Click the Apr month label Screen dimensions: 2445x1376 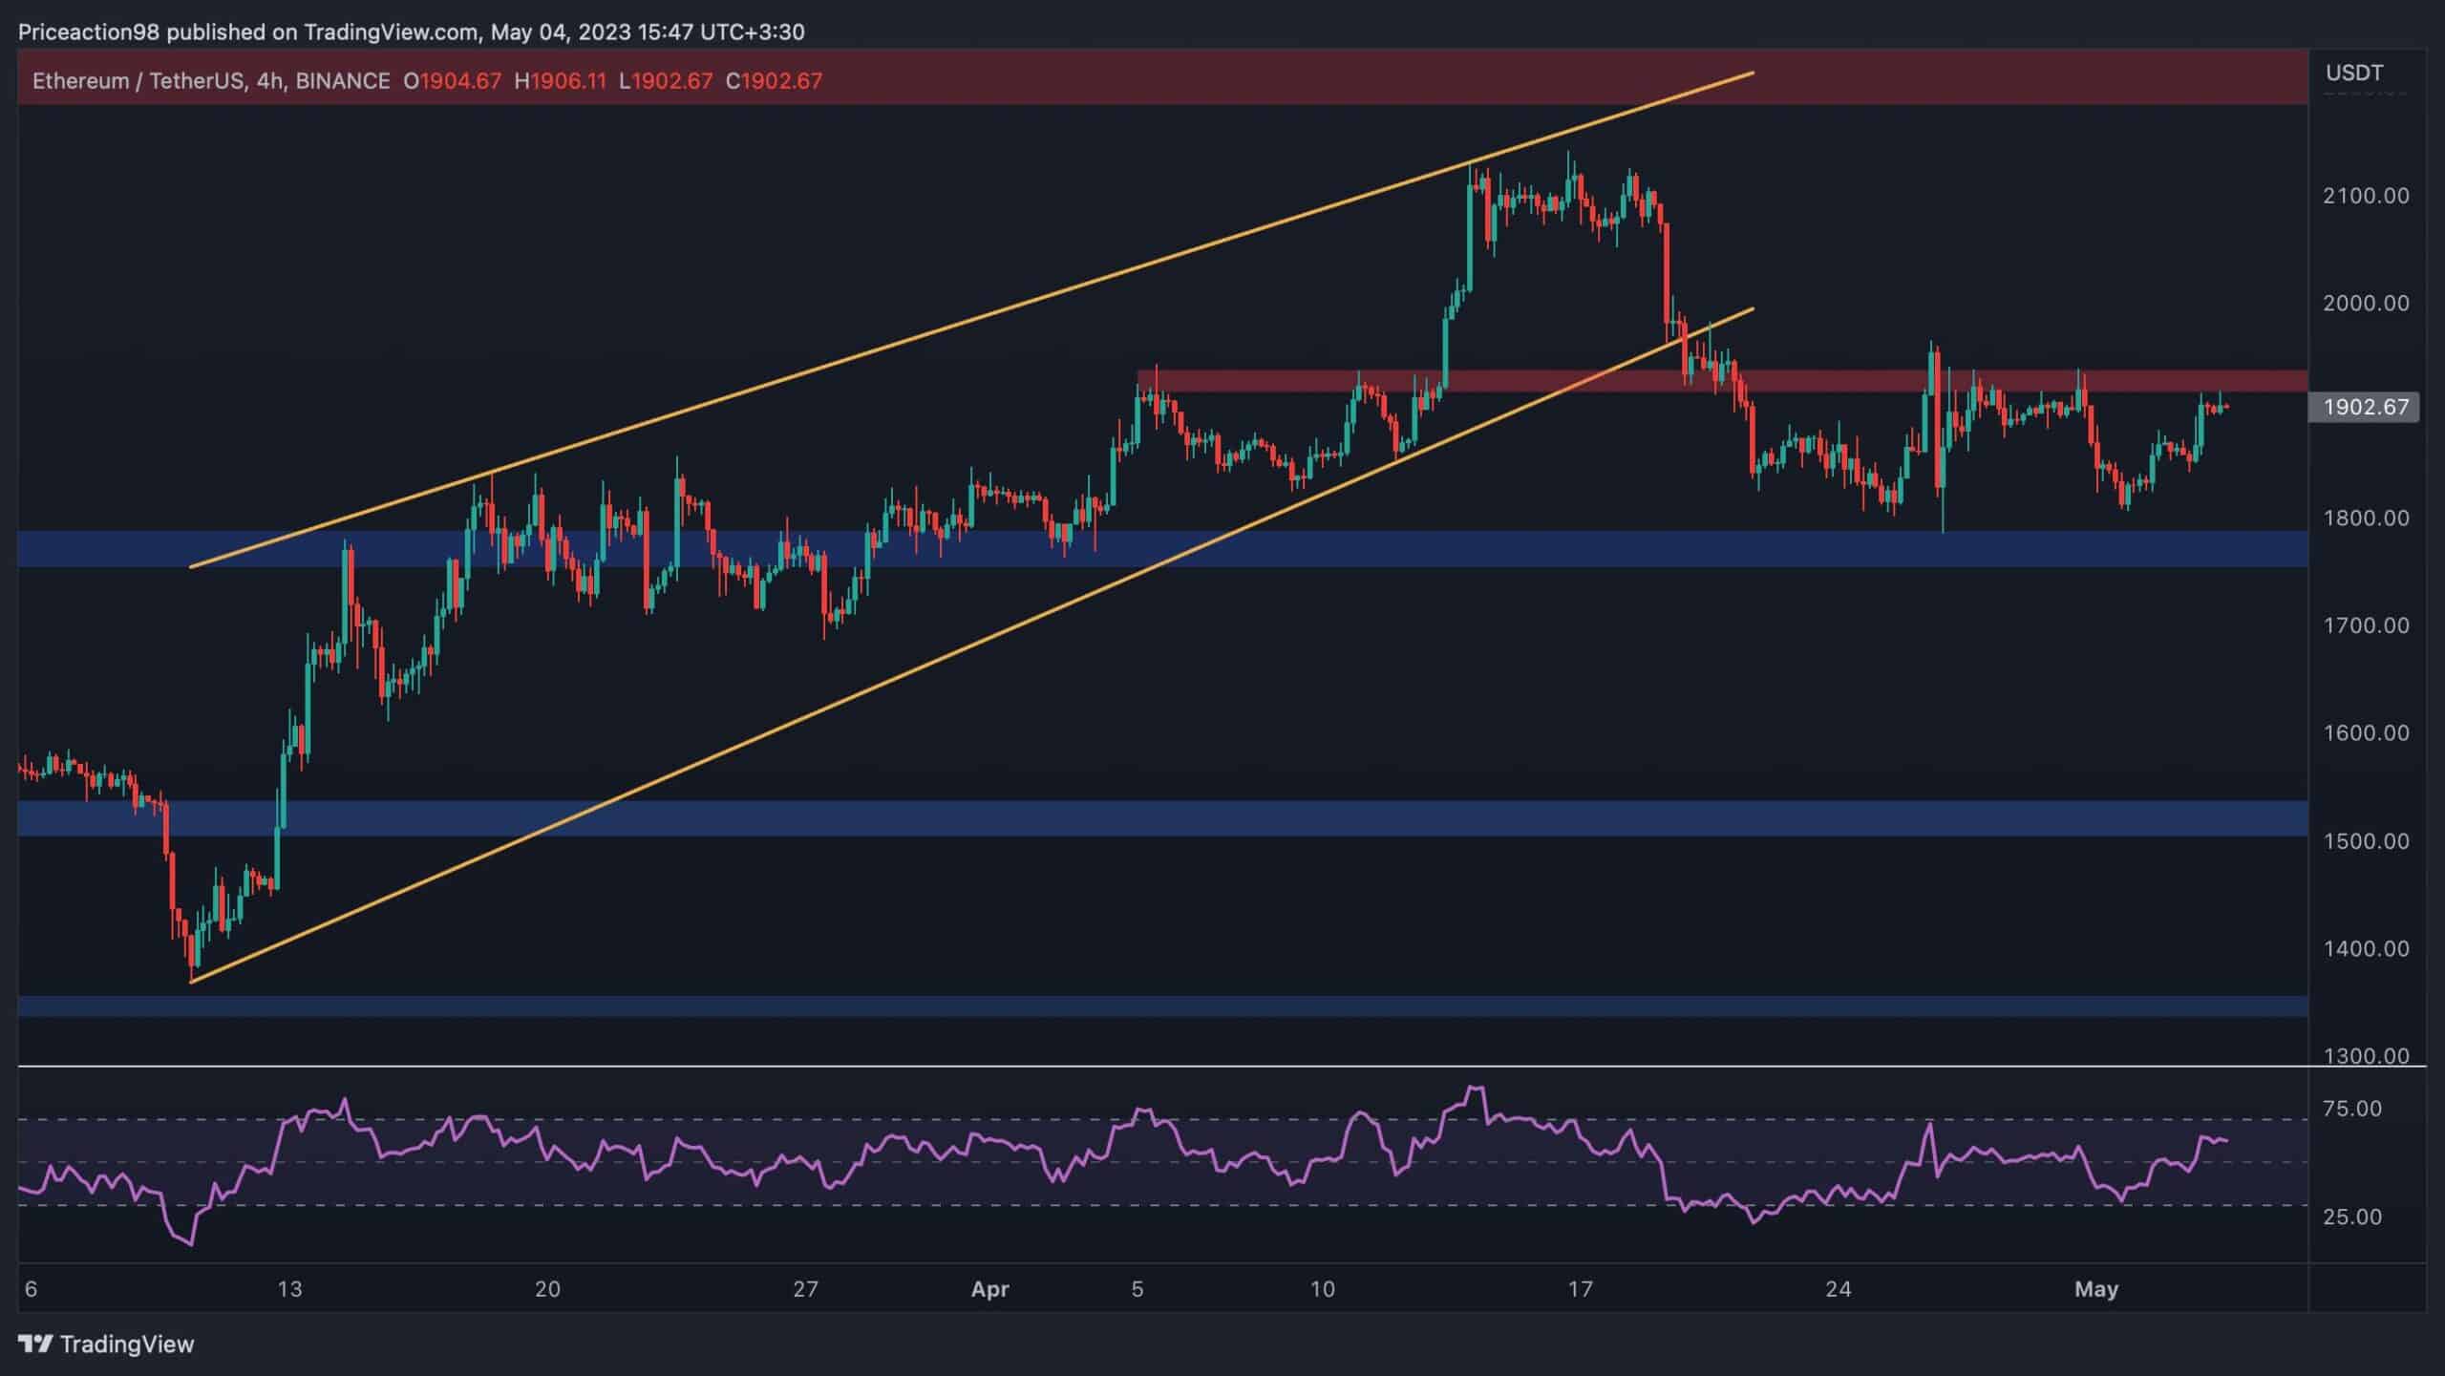(989, 1289)
